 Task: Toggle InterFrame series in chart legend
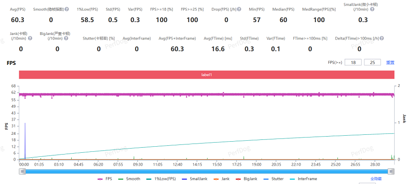coord(303,179)
